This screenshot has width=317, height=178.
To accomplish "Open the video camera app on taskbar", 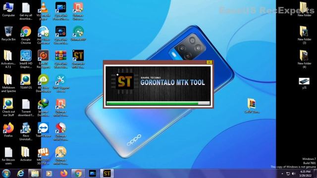I will pyautogui.click(x=93, y=174).
